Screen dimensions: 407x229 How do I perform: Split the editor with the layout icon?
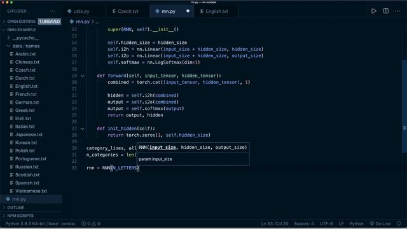coord(386,11)
